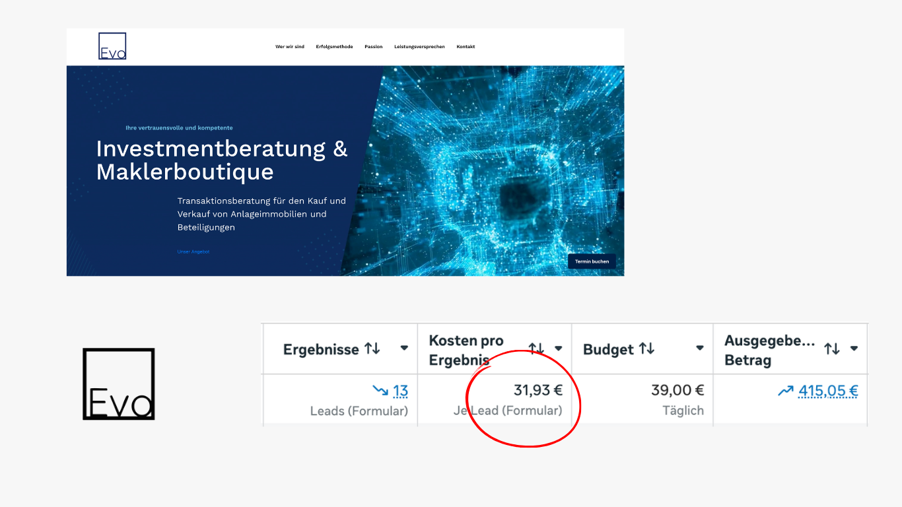The image size is (902, 507).
Task: Click the 'Ihre vertrauensvolle und kompetente' tagline
Action: [x=179, y=128]
